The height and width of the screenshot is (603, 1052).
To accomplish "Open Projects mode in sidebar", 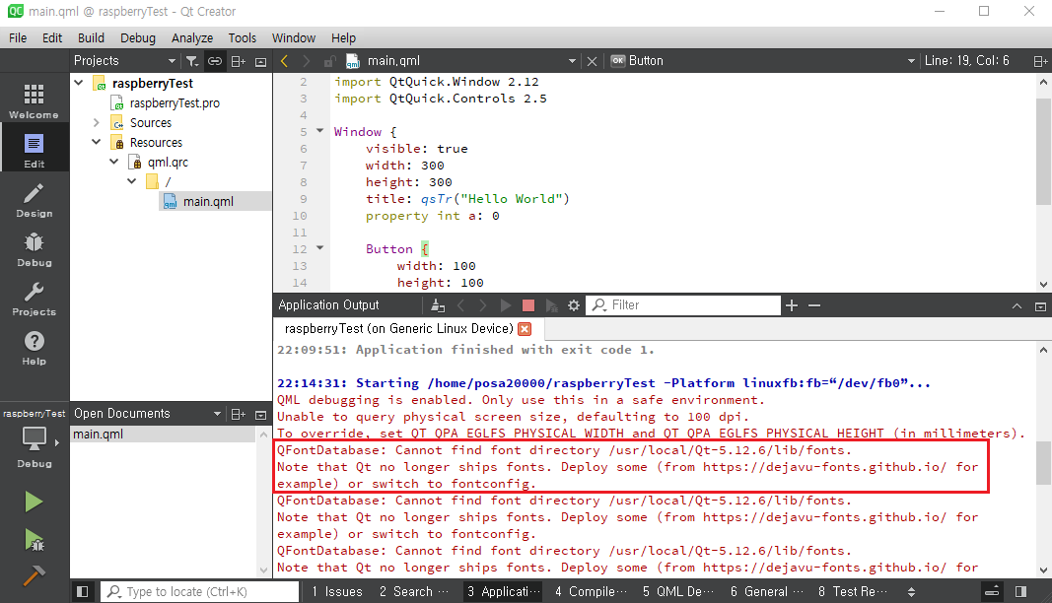I will coord(34,300).
